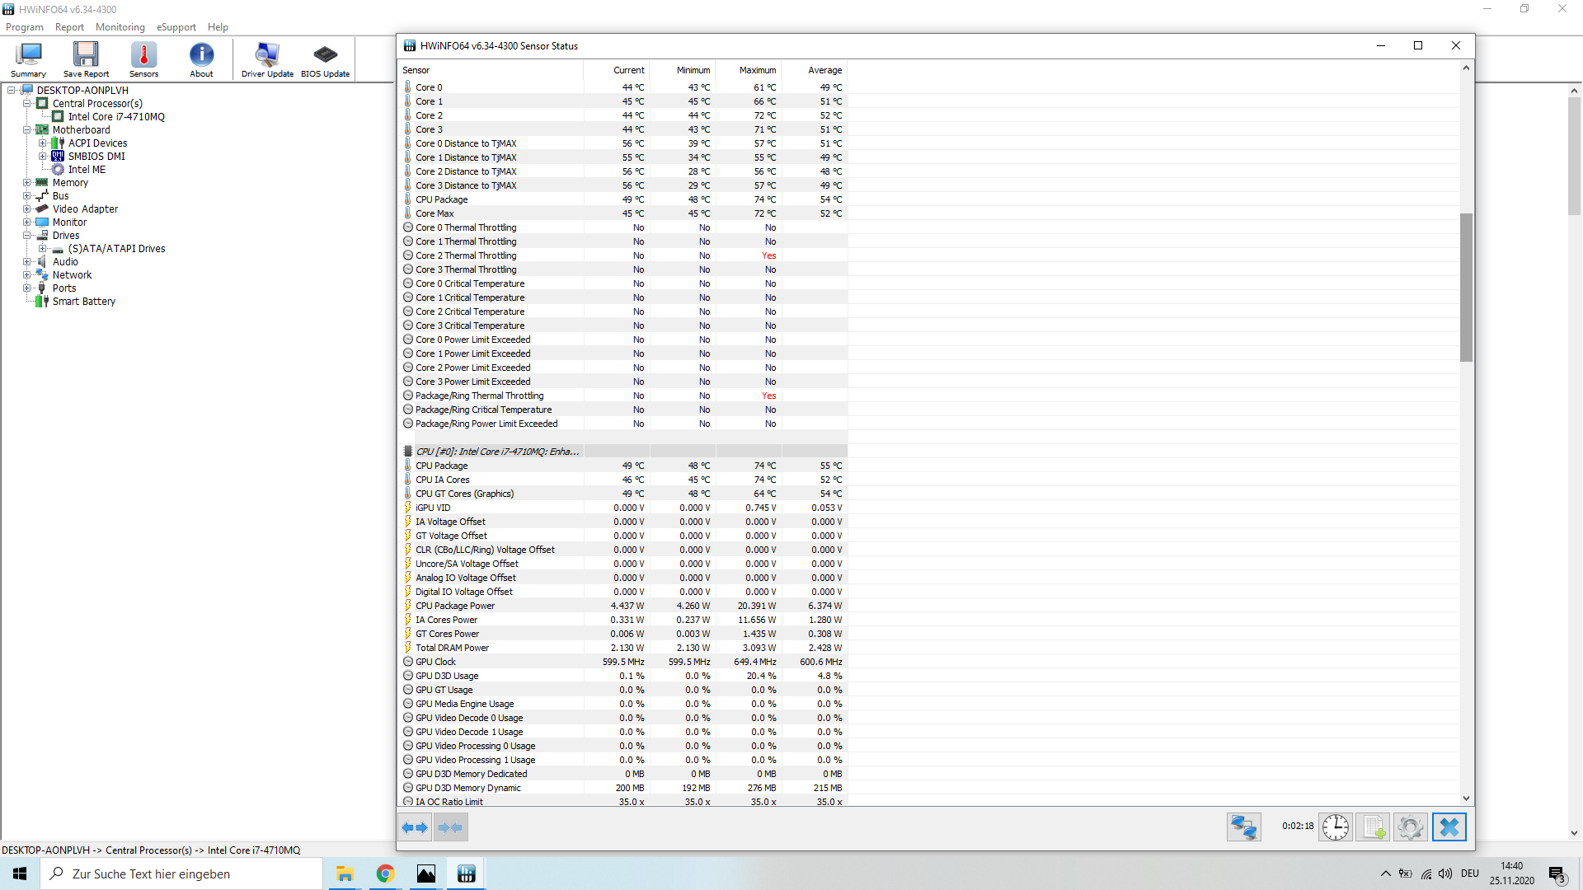Click the shrink columns arrows button
Image resolution: width=1583 pixels, height=890 pixels.
(450, 827)
